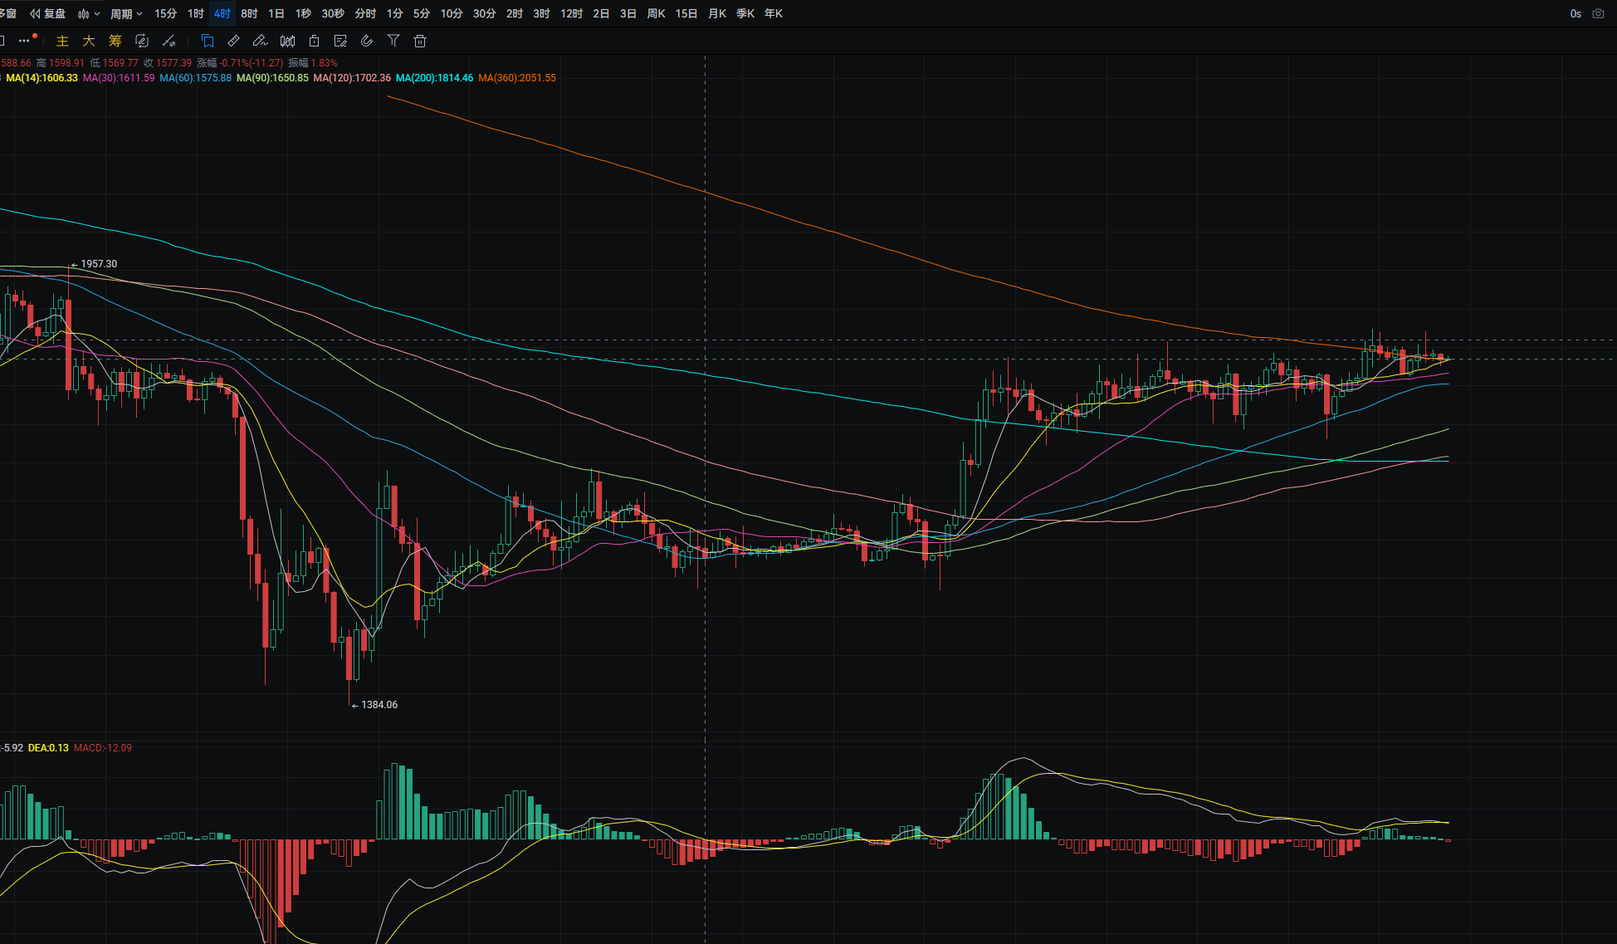The width and height of the screenshot is (1617, 944).
Task: Switch to the 15日 timeframe
Action: click(686, 13)
